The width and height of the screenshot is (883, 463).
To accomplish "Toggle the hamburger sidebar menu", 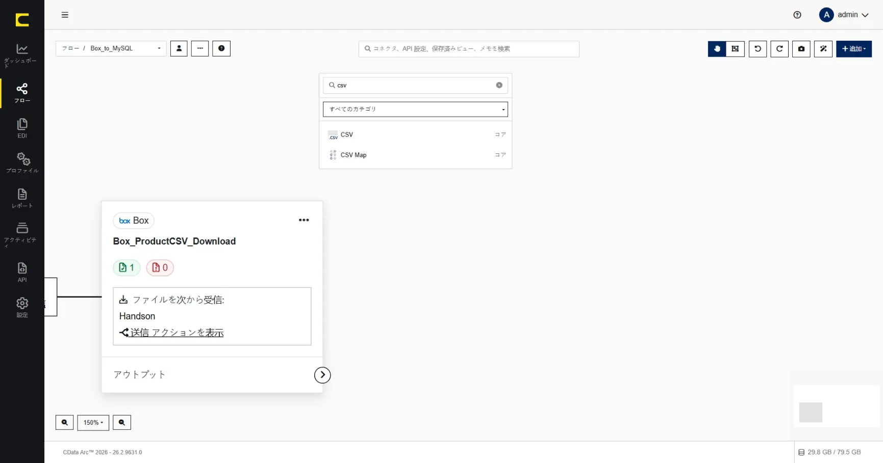I will pyautogui.click(x=65, y=15).
